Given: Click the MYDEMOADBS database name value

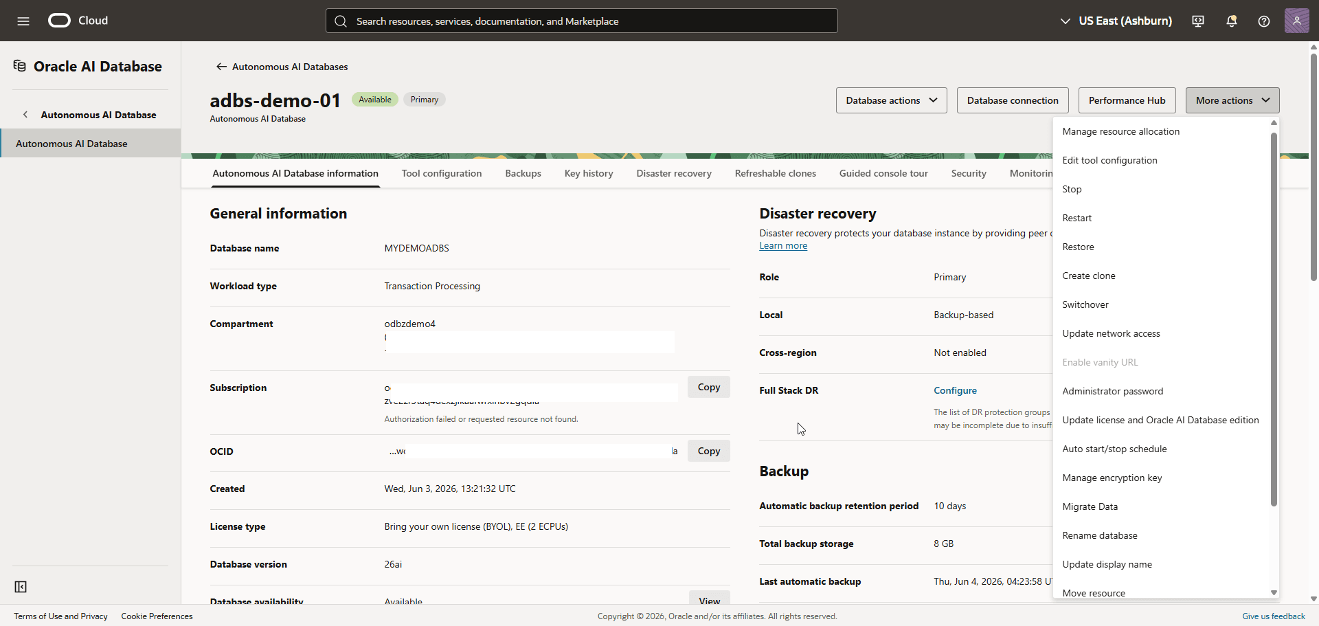Looking at the screenshot, I should click(416, 248).
